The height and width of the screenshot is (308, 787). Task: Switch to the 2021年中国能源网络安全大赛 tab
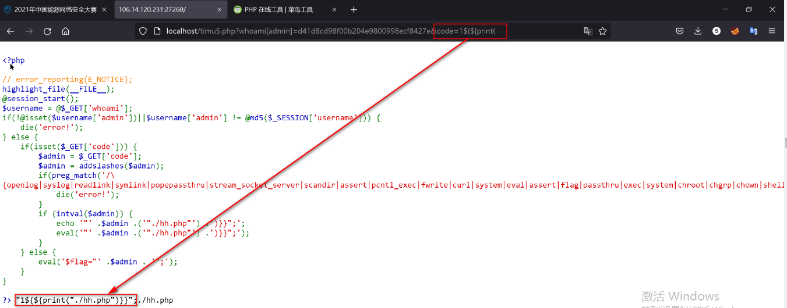[x=57, y=9]
